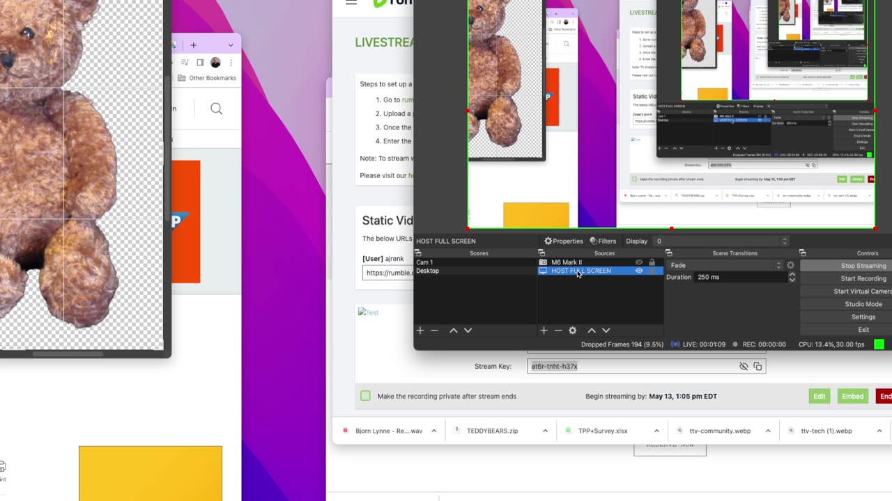
Task: Expand options for ttv-tech (1).webp download
Action: (x=879, y=431)
